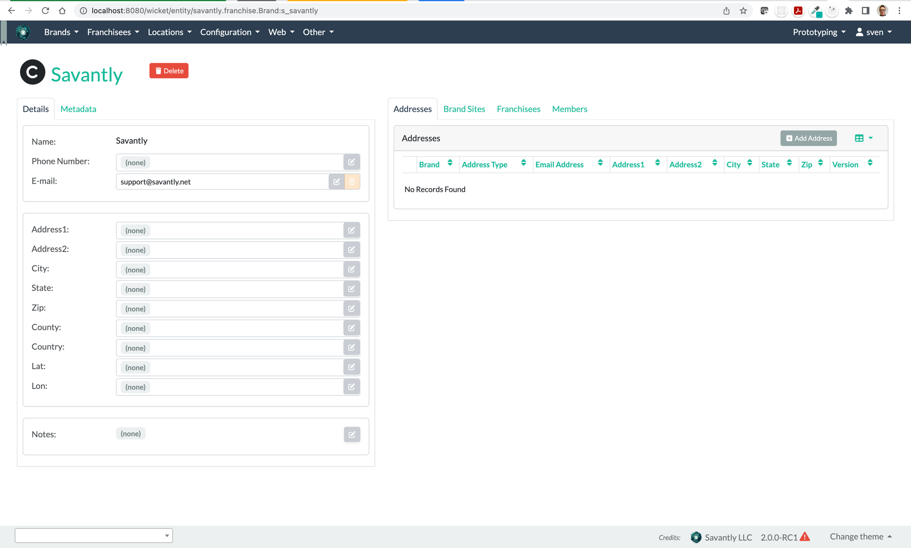Screen dimensions: 911x548
Task: Open the Configuration navigation menu
Action: click(230, 32)
